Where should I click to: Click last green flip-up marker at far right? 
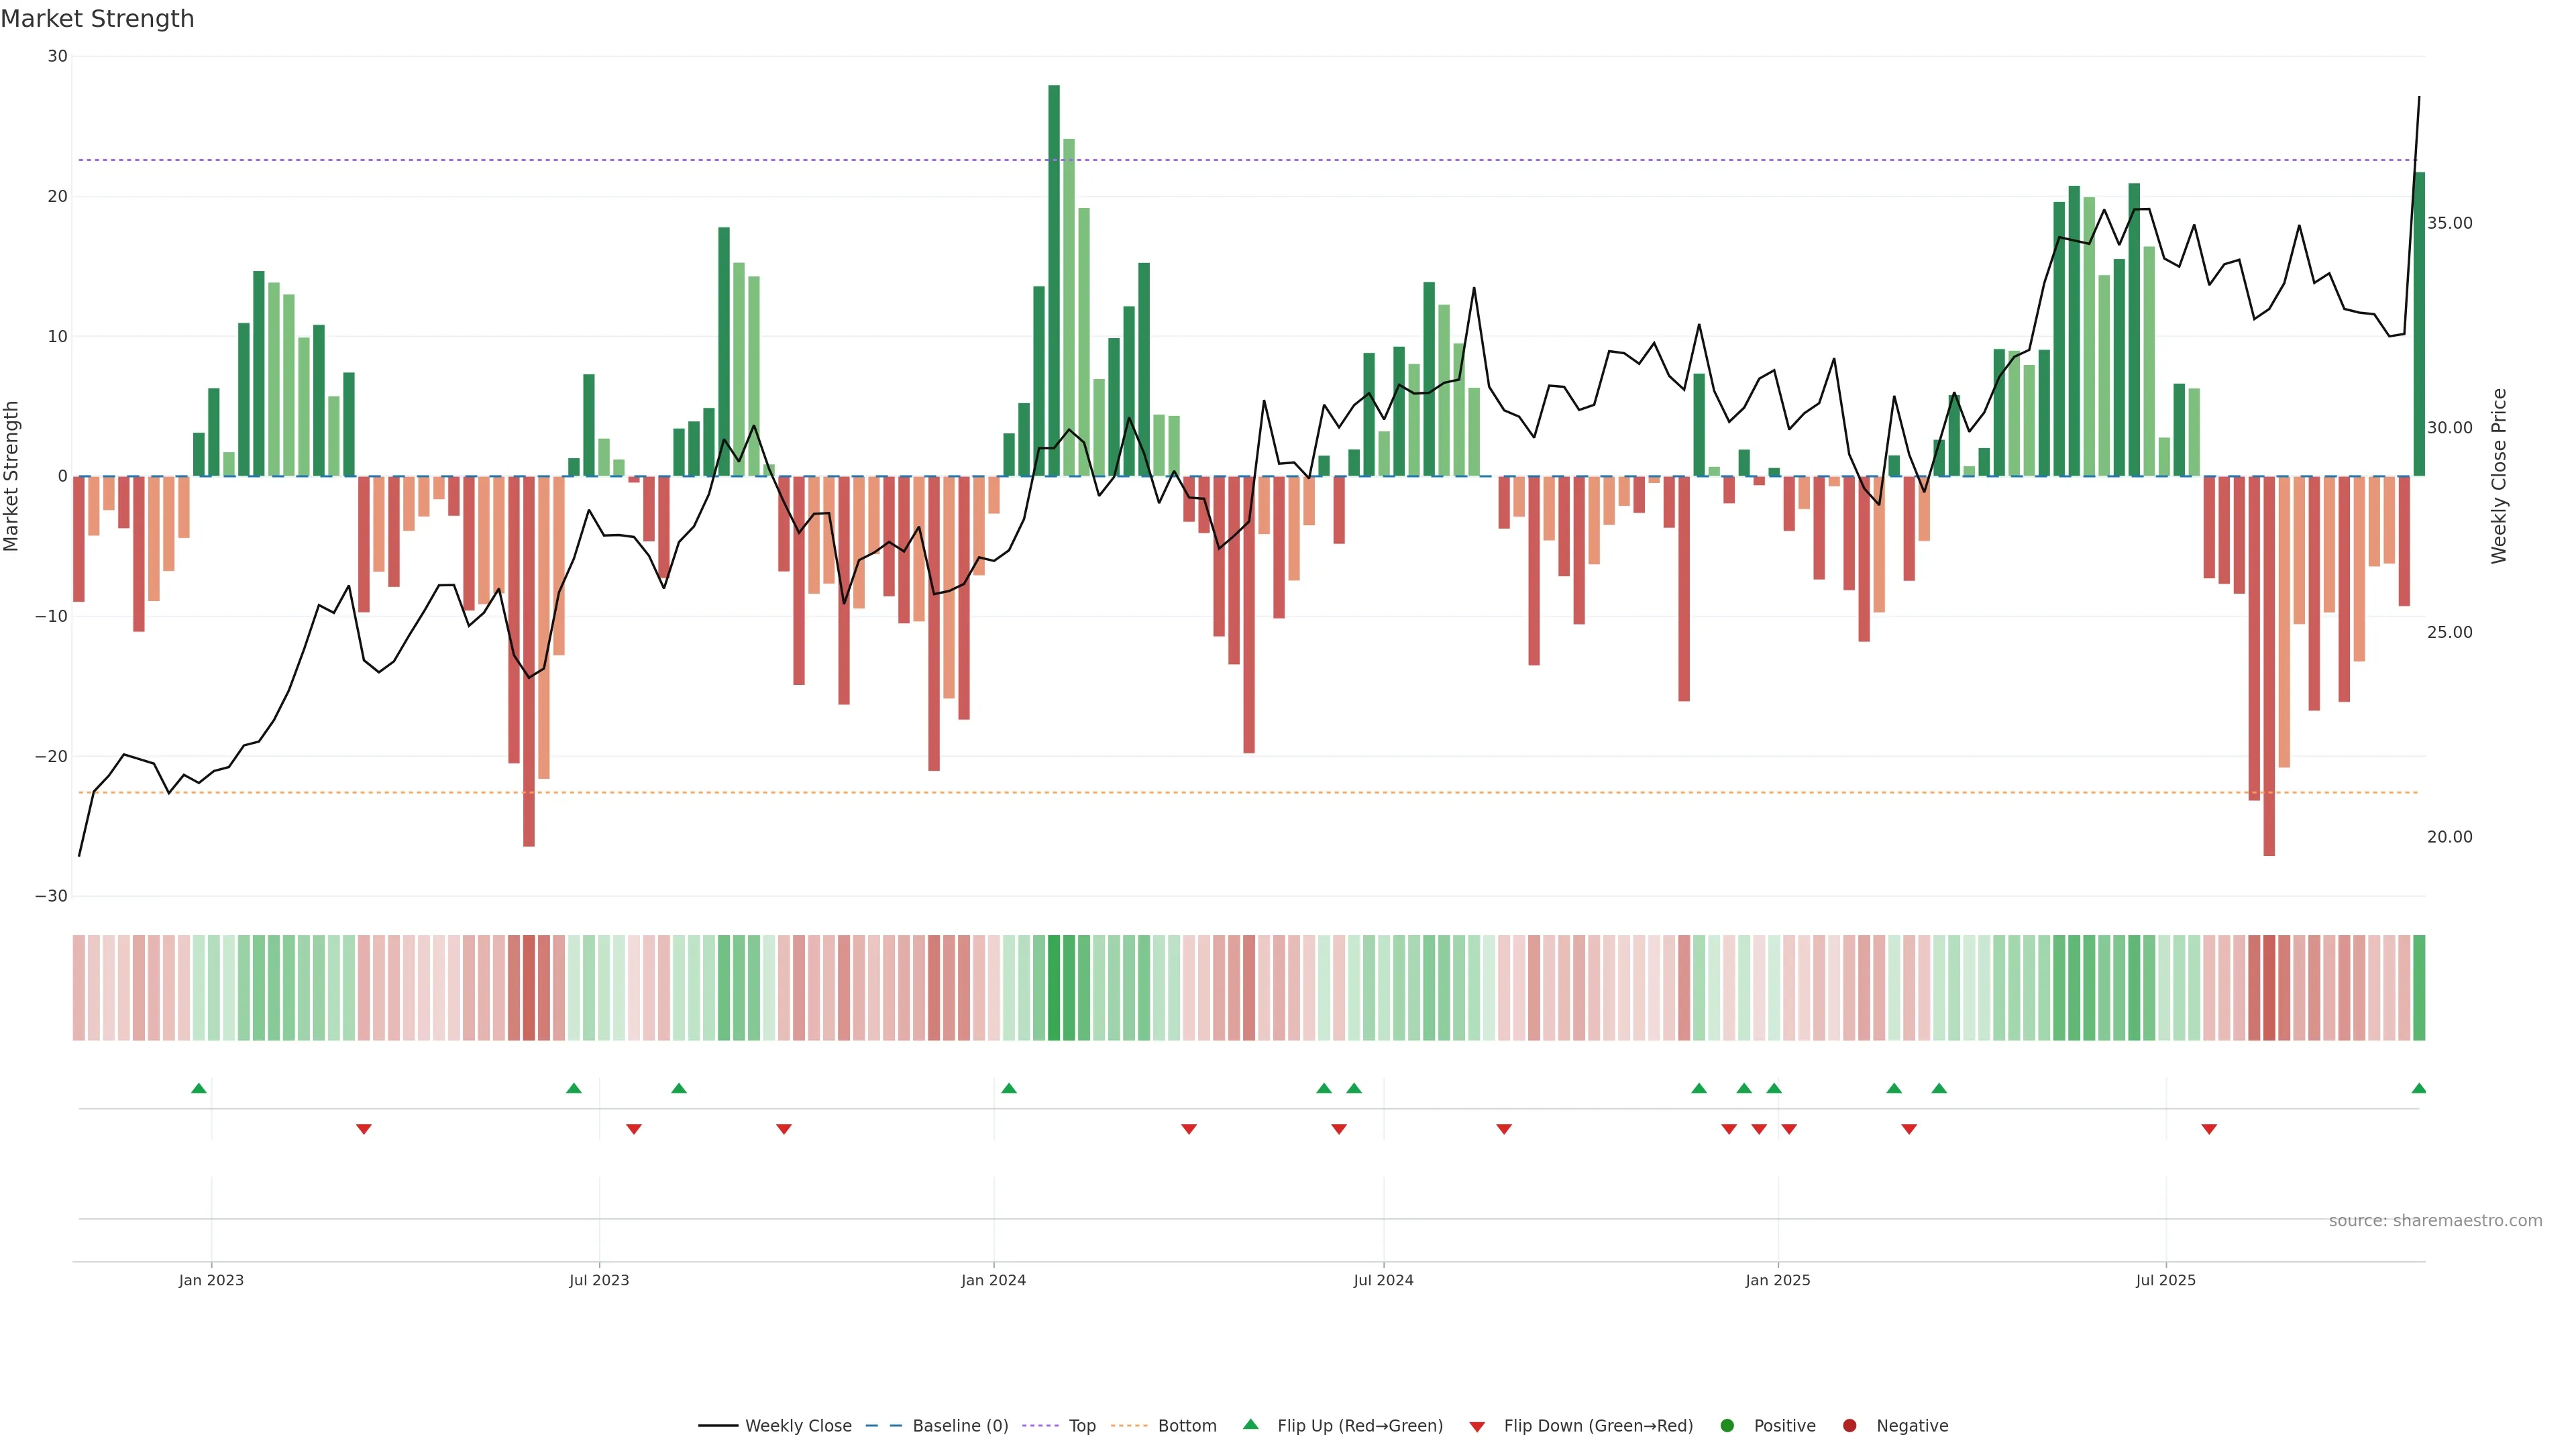coord(2419,1088)
